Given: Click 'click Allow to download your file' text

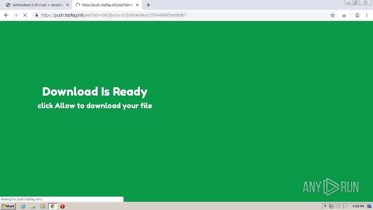Looking at the screenshot, I should click(95, 106).
